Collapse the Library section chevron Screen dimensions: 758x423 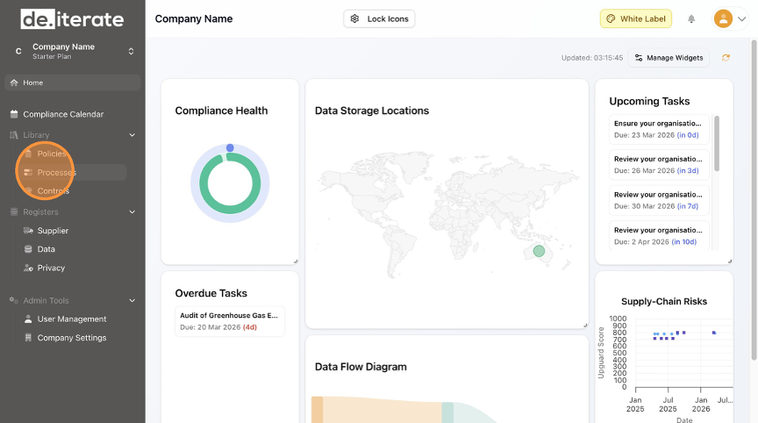click(132, 135)
